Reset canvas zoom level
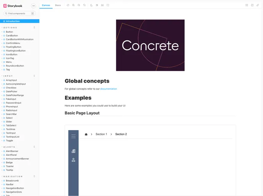263x196 pixels. [x=84, y=5]
